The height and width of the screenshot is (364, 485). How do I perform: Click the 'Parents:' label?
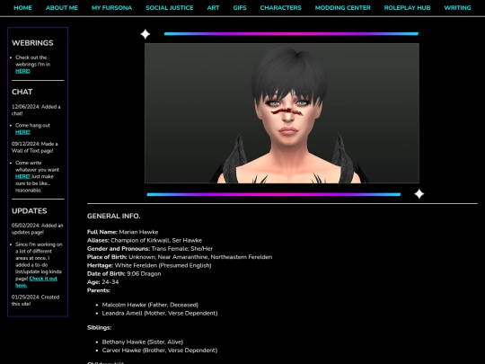coord(99,290)
